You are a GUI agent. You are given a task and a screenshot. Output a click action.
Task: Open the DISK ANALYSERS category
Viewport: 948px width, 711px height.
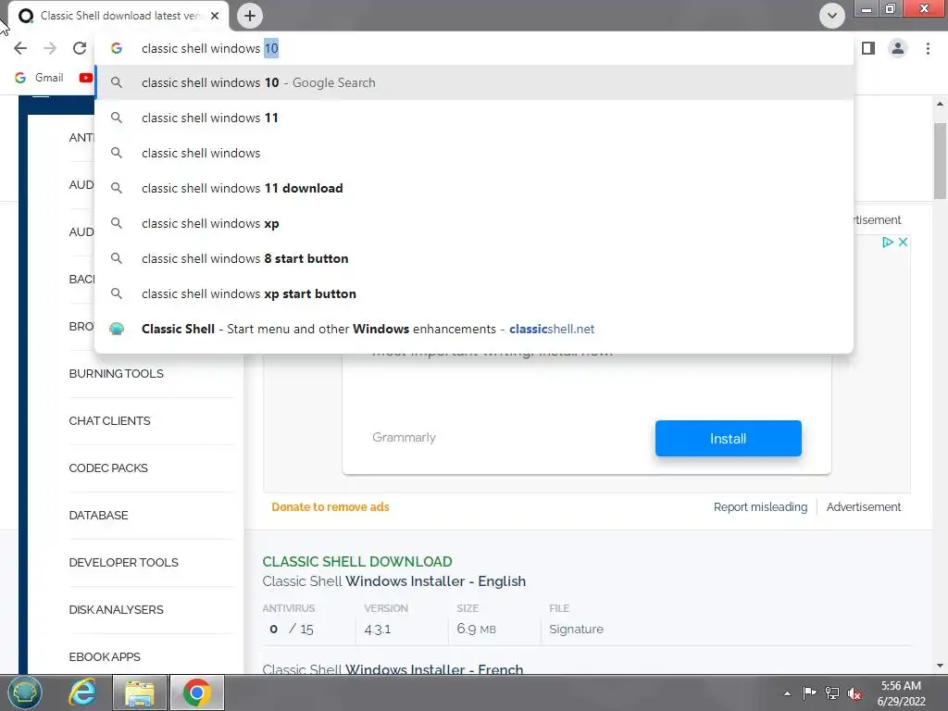(x=116, y=609)
